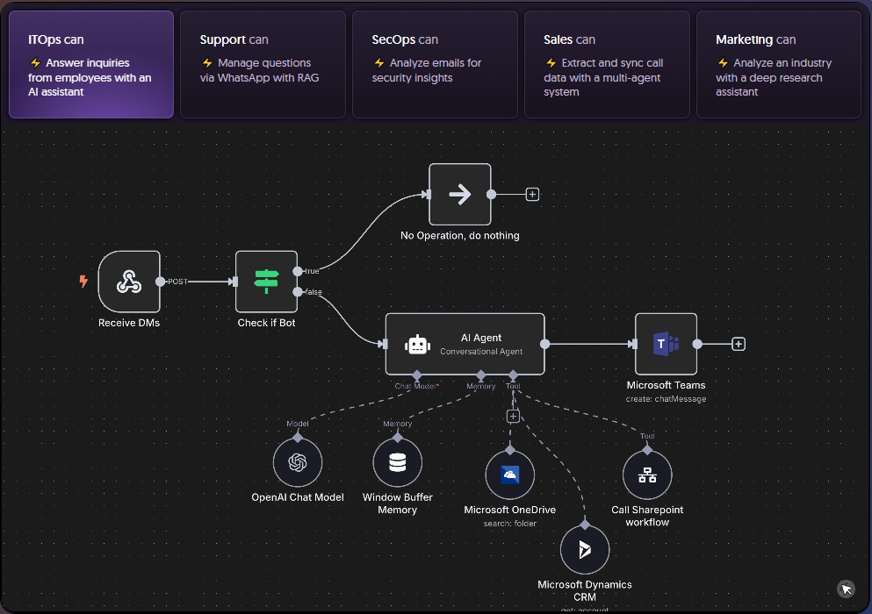Open the Call Sharepoint workflow node
The height and width of the screenshot is (614, 872).
click(647, 475)
